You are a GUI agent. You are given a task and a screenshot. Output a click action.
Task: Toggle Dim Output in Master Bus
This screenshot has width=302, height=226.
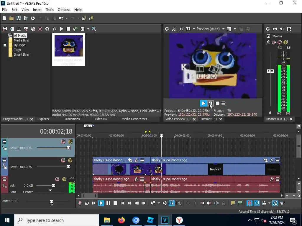282,29
